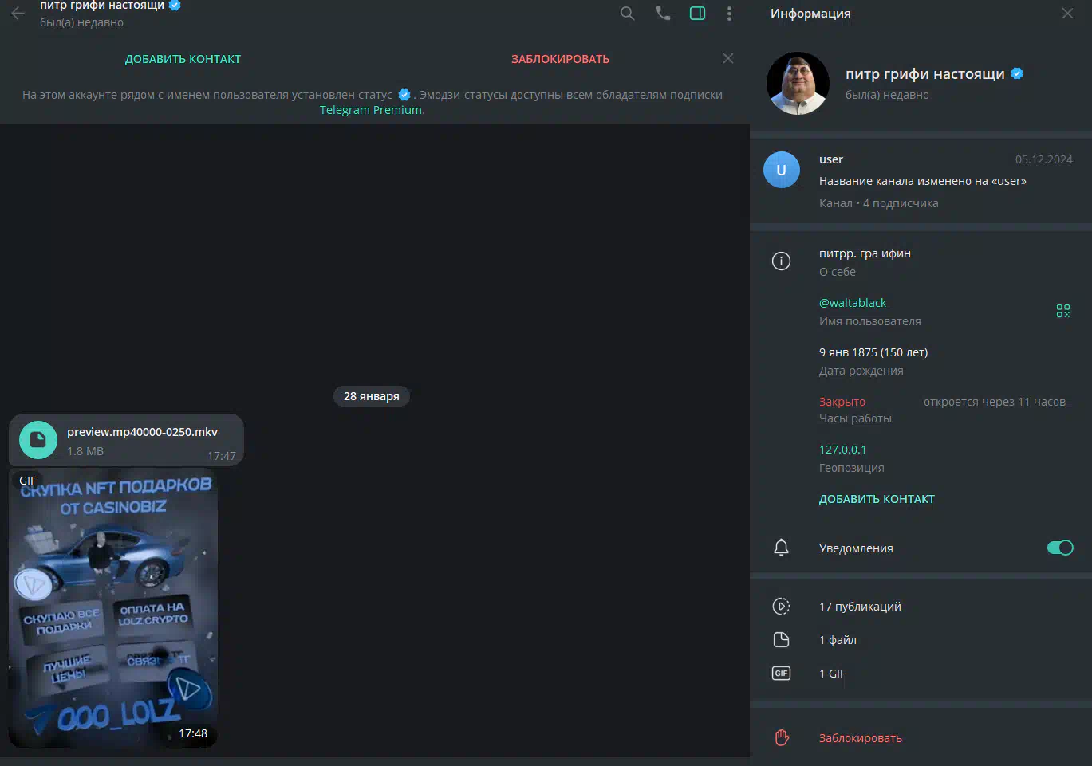1092x766 pixels.
Task: Click the @waltablack username
Action: (853, 303)
